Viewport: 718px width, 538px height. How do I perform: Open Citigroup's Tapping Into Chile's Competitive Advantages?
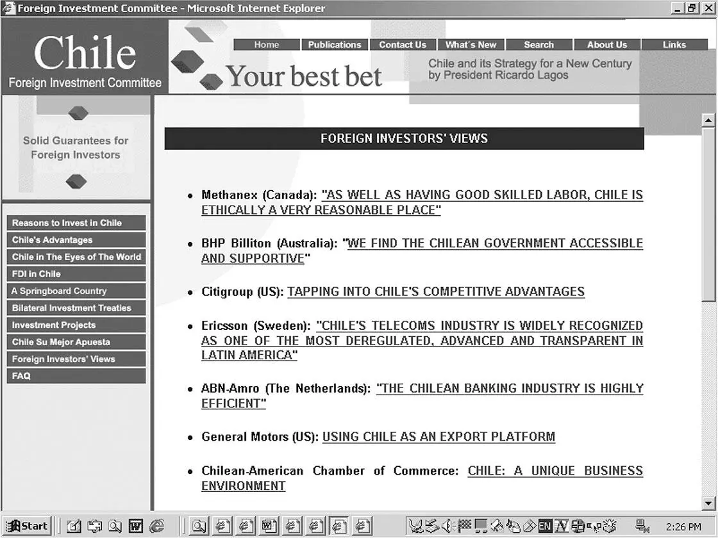(436, 292)
